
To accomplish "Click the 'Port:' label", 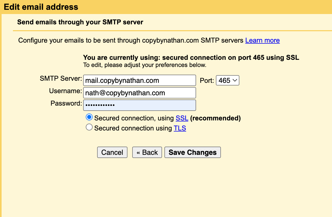I will point(207,80).
